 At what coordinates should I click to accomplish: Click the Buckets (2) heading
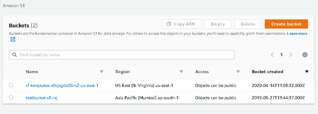[23, 26]
